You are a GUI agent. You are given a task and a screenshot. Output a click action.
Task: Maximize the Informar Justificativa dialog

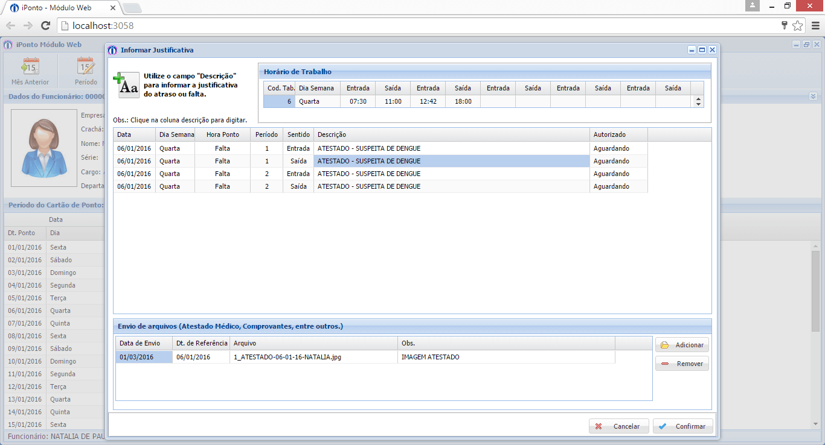click(x=702, y=50)
